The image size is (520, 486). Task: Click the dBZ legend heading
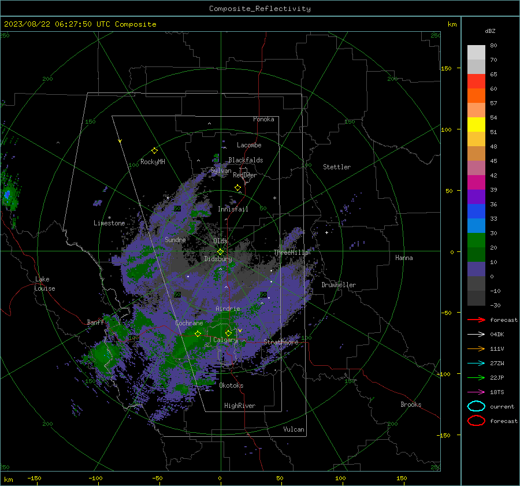pyautogui.click(x=490, y=31)
